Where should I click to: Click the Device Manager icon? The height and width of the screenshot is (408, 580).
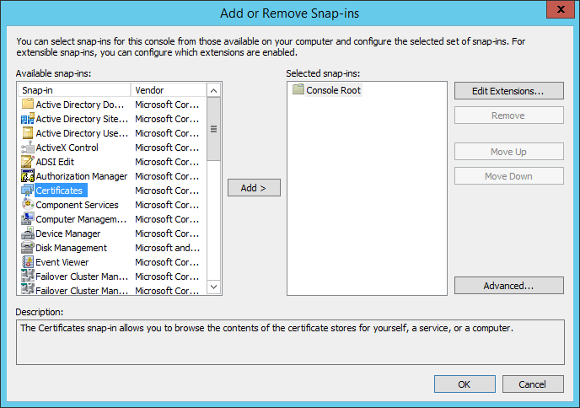27,234
